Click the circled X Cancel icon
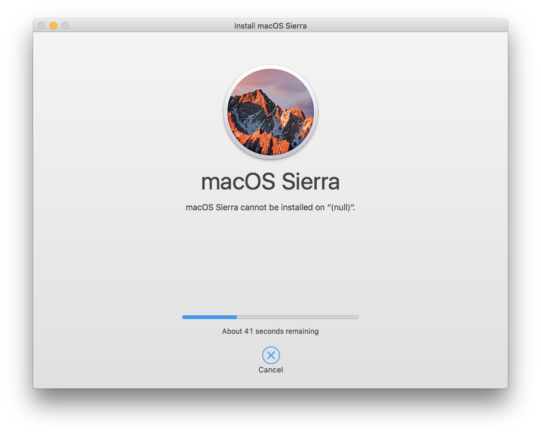Screen dimensions: 541x436 (x=271, y=355)
